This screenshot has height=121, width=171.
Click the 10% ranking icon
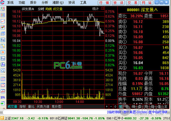(3, 97)
